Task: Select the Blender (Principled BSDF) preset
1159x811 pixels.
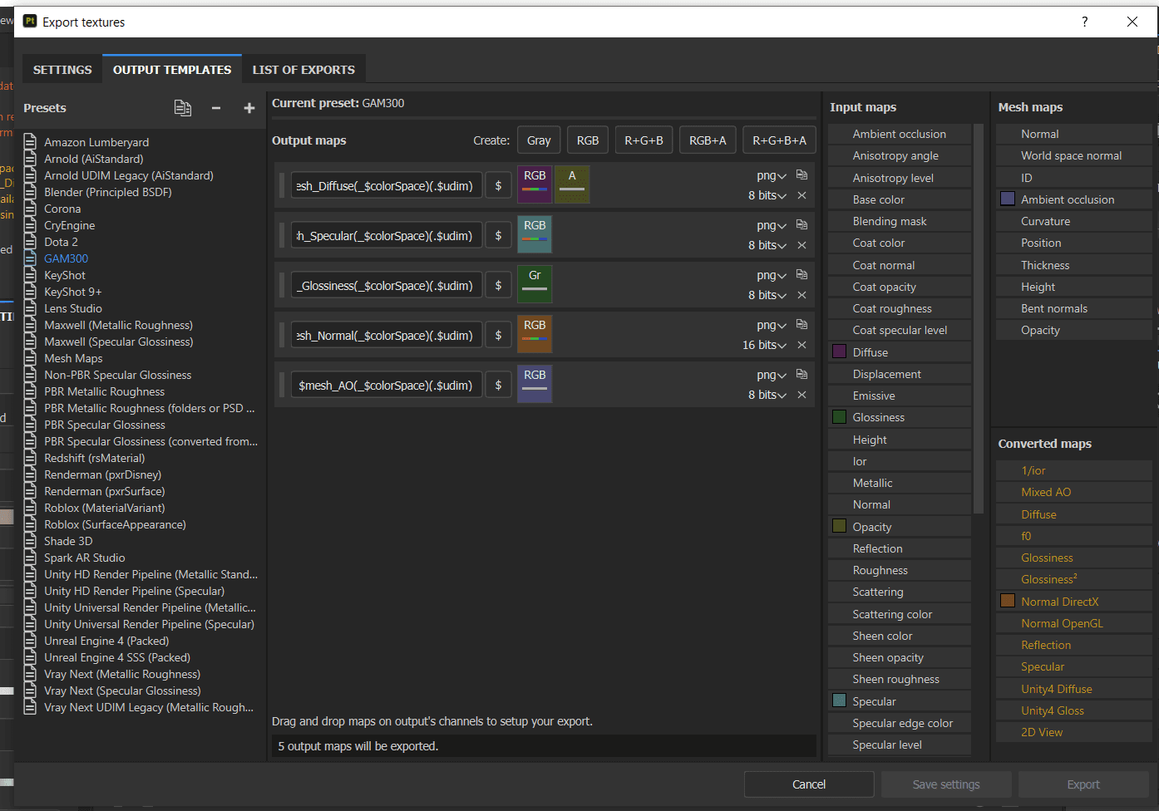Action: pos(108,192)
